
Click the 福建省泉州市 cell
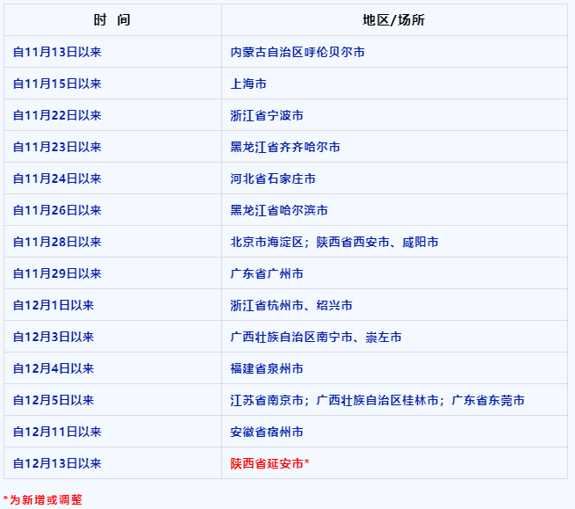(x=394, y=368)
